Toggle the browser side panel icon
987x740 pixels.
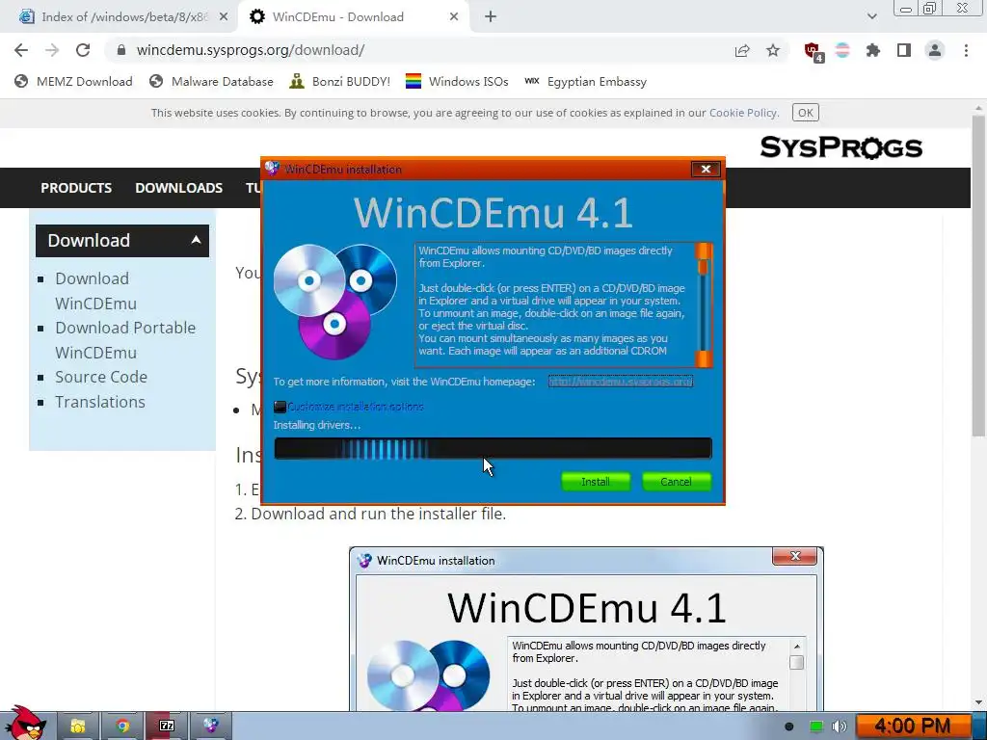(904, 51)
